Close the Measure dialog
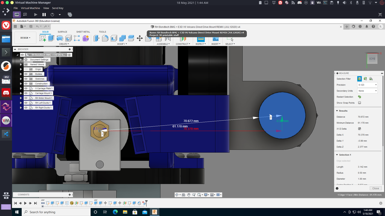This screenshot has height=216, width=385. (376, 188)
